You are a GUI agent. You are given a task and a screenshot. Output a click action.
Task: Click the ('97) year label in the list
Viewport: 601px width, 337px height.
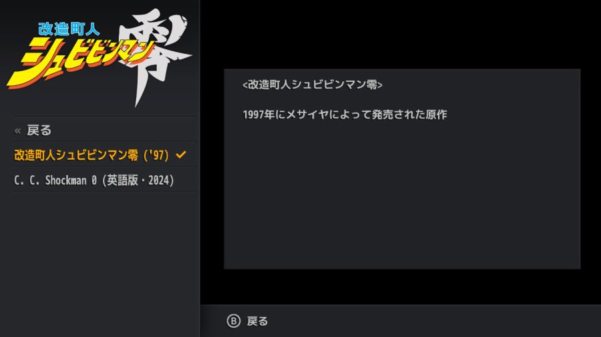coord(156,155)
